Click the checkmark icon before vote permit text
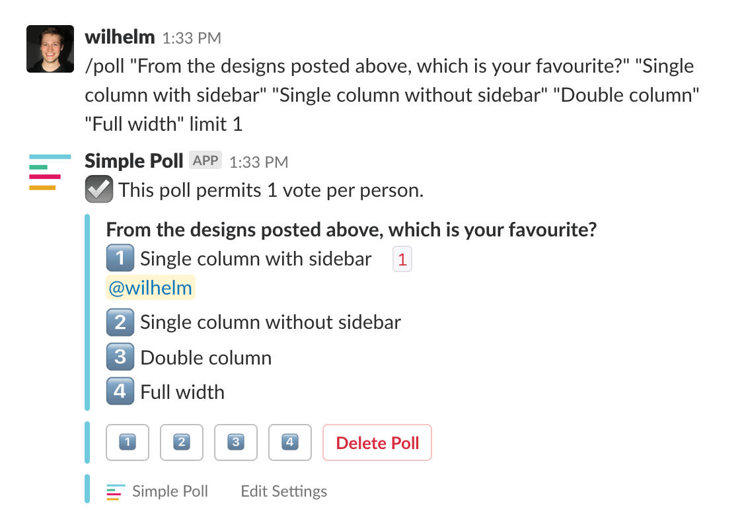This screenshot has height=527, width=744. pyautogui.click(x=98, y=190)
